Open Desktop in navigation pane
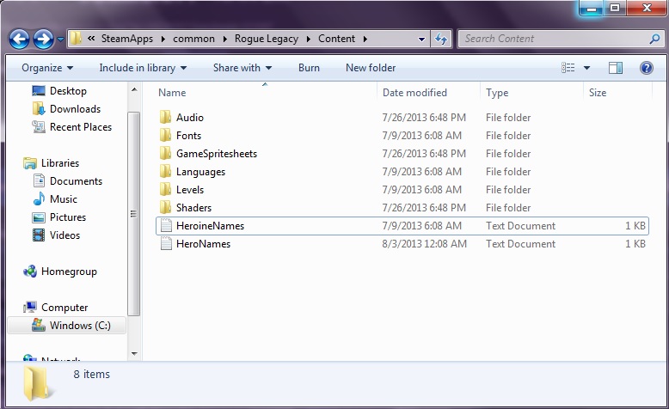669x409 pixels. click(68, 91)
